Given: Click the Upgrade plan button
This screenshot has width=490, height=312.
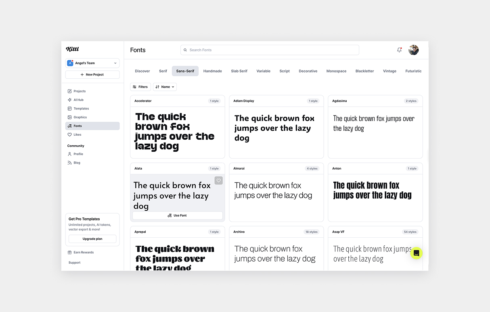Looking at the screenshot, I should point(92,239).
